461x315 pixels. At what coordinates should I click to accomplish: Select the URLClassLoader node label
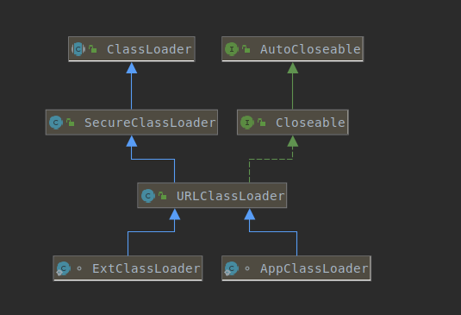(x=231, y=196)
